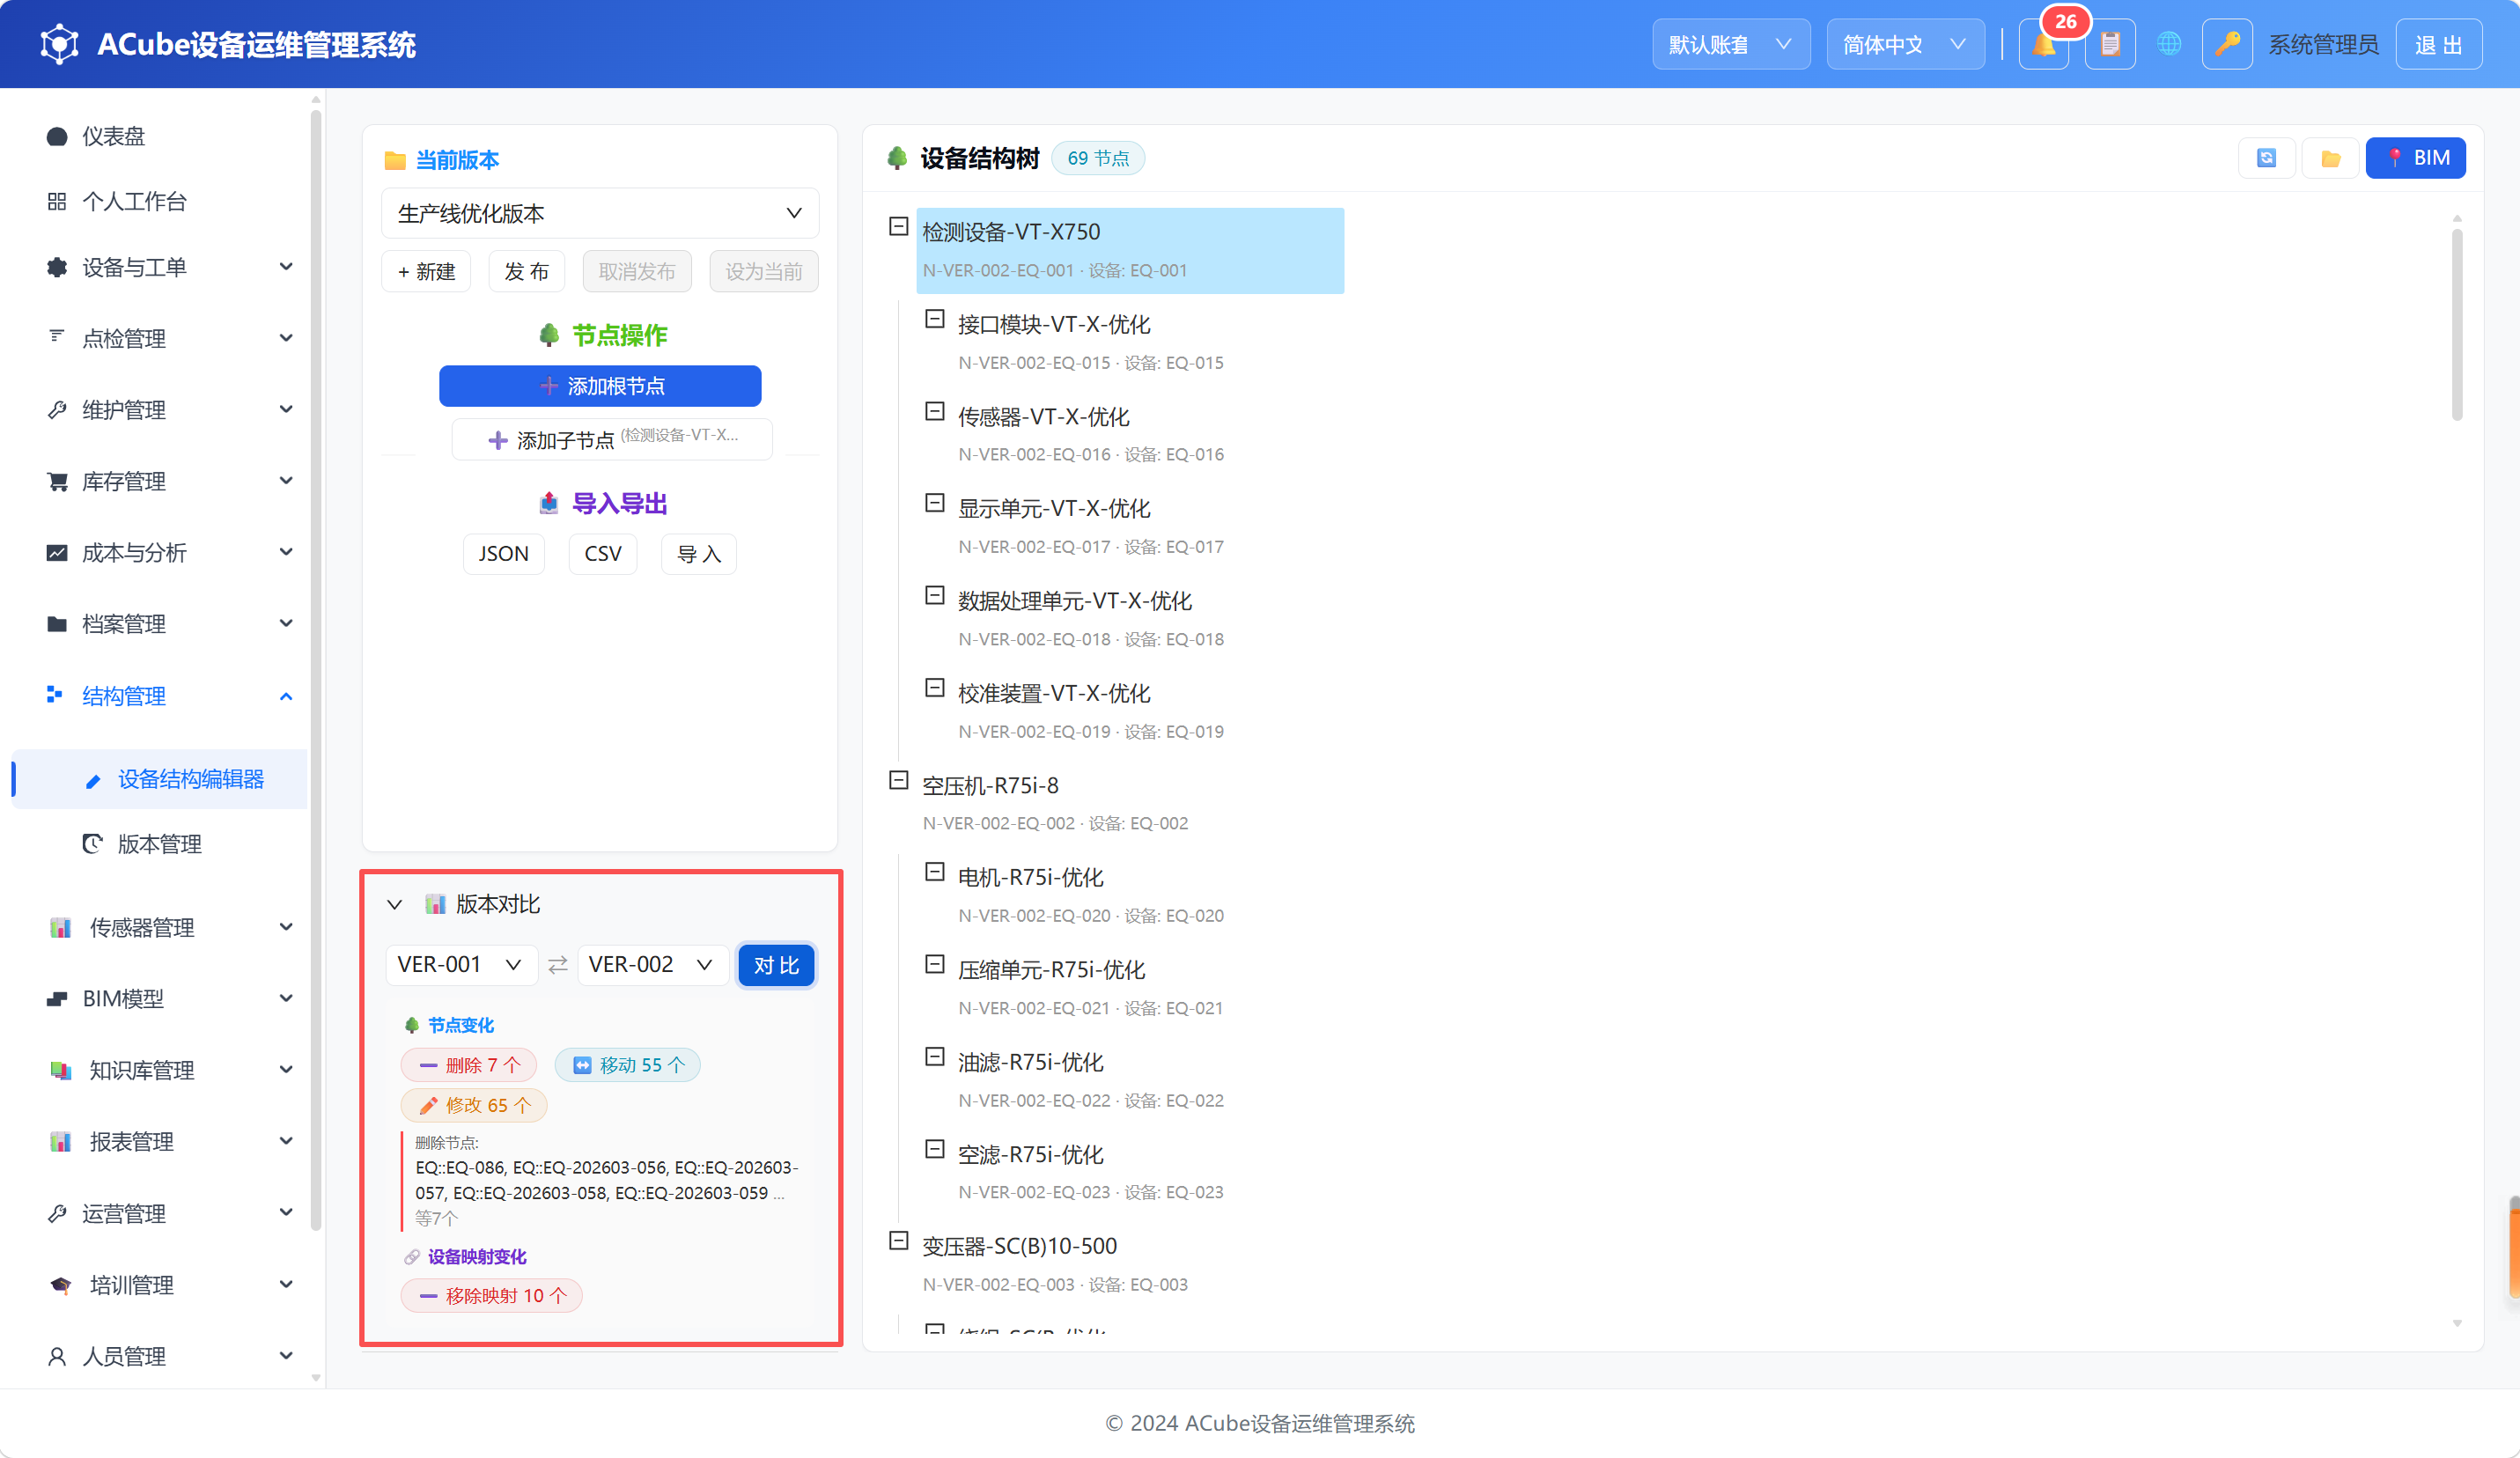The image size is (2520, 1458).
Task: Click the 导入 import button
Action: pos(698,554)
